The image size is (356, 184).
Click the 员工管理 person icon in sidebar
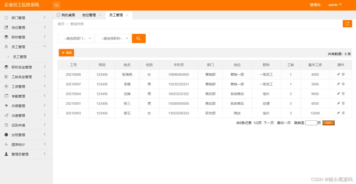[x=6, y=47]
